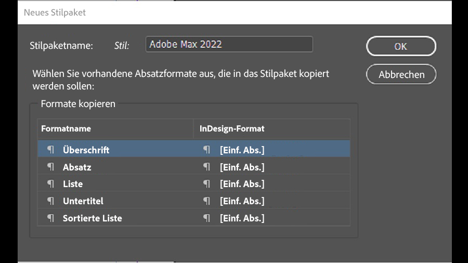Open [Einf. Abs.] mapping for Überschrift

(x=242, y=150)
